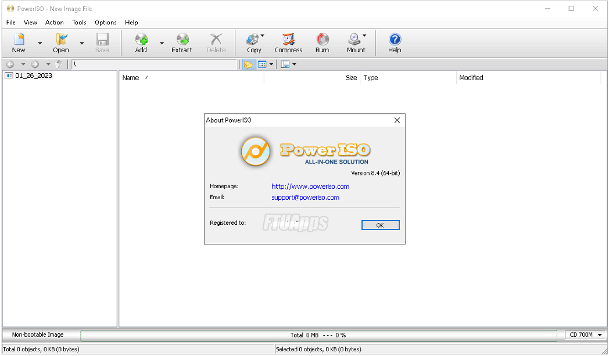Viewport: 609px width, 356px height.
Task: Open the view mode dropdown arrow
Action: click(x=271, y=64)
